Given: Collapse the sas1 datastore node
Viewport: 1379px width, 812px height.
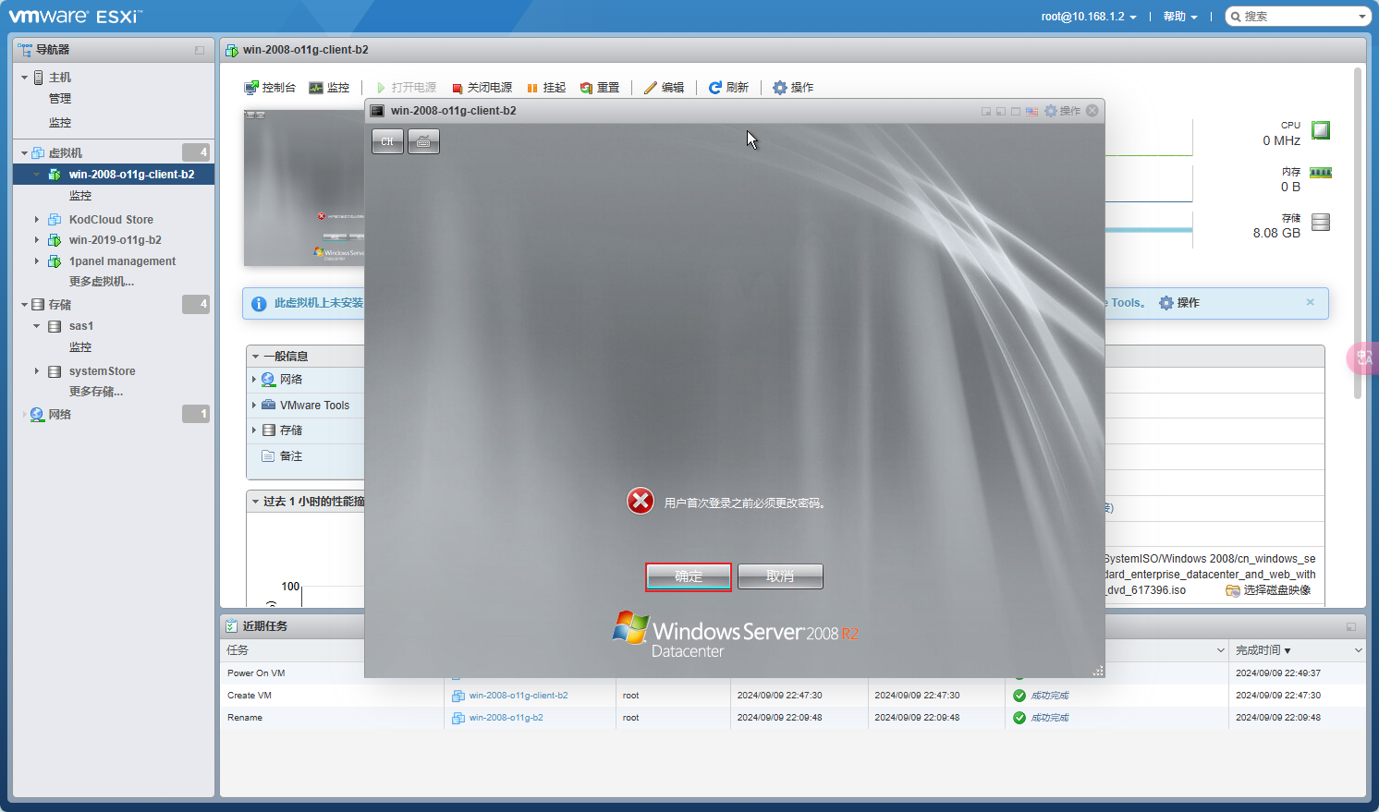Looking at the screenshot, I should (37, 326).
